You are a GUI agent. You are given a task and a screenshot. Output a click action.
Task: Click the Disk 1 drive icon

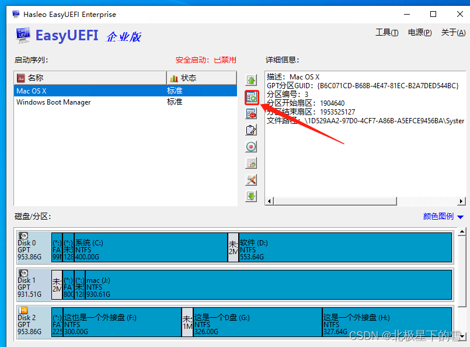[23, 273]
